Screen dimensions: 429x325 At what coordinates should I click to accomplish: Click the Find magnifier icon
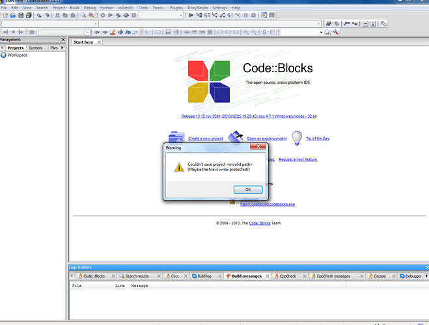coord(83,16)
